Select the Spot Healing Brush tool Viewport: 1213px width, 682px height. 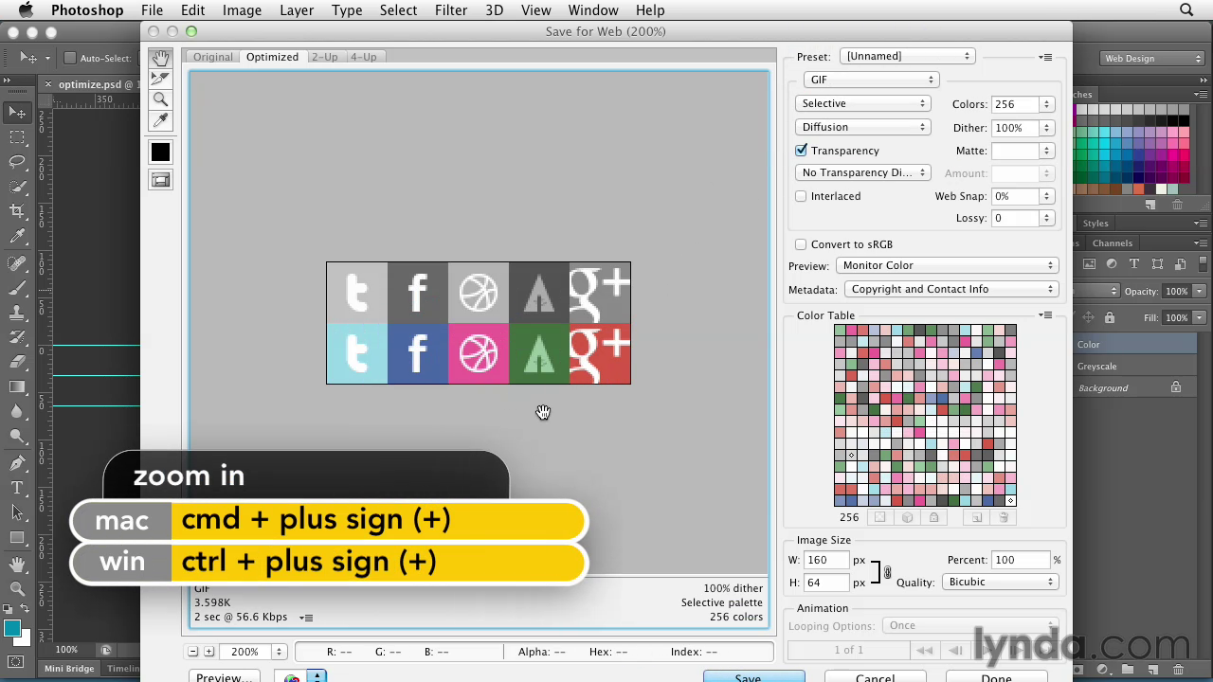point(17,262)
